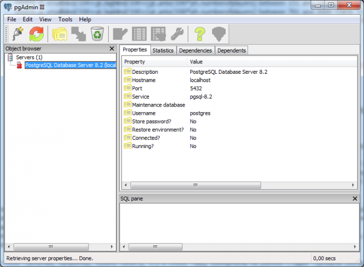Screen dimensions: 364x267
Task: Select the Servers (1) tree node
Action: (29, 57)
